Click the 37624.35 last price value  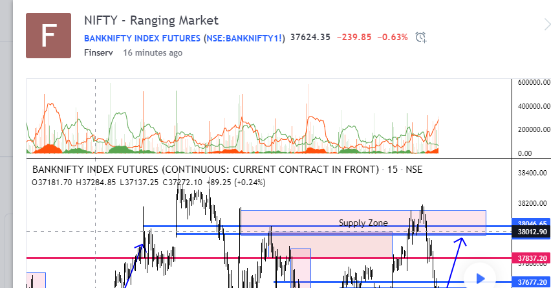[311, 38]
